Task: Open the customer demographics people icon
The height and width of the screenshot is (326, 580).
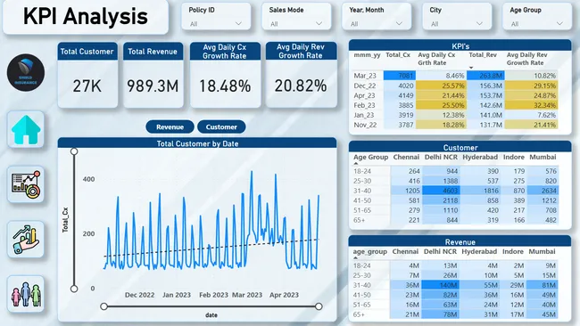Action: coord(26,294)
